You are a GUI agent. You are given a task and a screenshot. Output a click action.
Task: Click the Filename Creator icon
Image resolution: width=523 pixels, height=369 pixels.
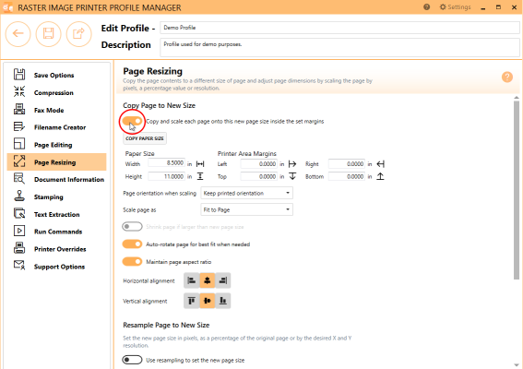click(19, 126)
